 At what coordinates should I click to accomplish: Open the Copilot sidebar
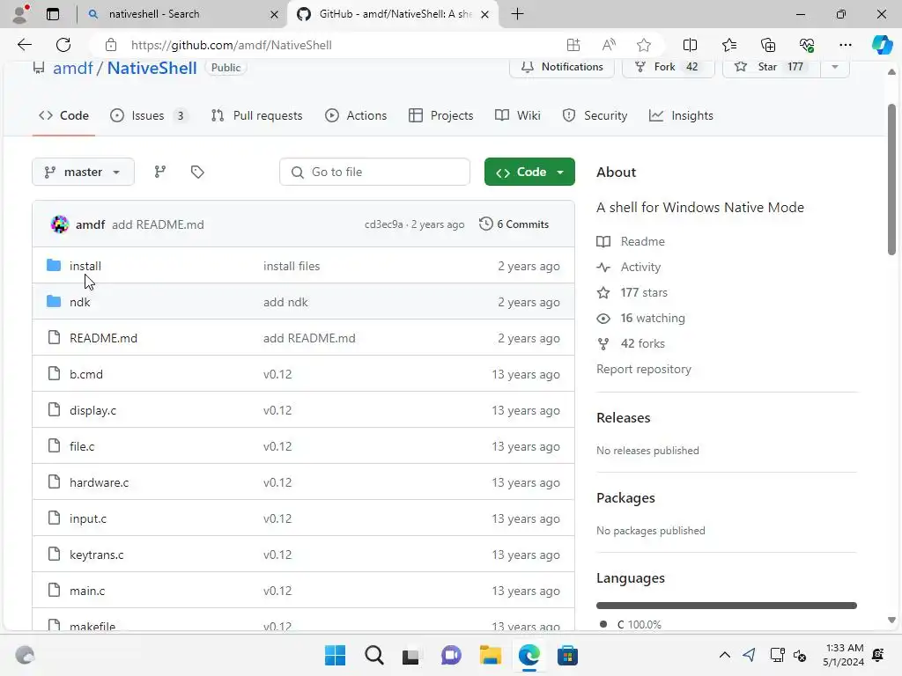[x=882, y=45]
